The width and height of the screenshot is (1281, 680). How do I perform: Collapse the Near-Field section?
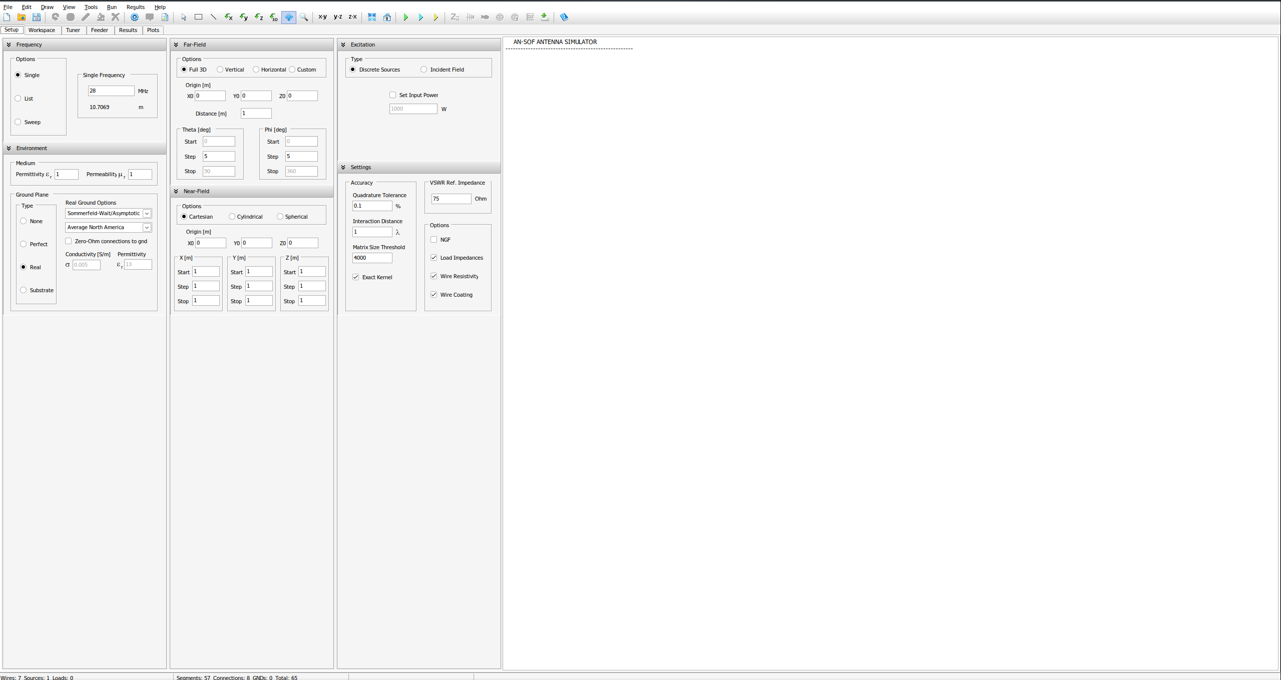pos(176,191)
